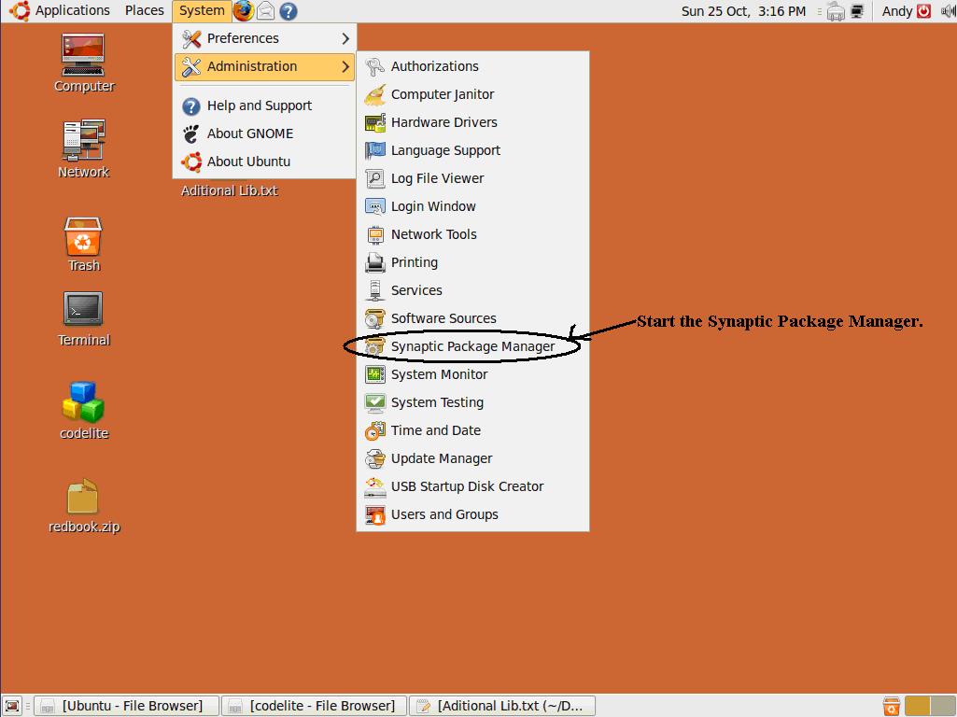Open Help and Support
This screenshot has height=717, width=957.
263,105
